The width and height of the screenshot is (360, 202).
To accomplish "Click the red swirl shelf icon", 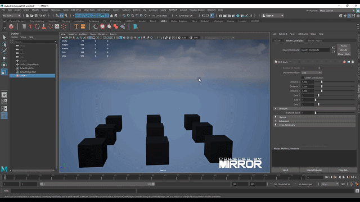I will [50, 26].
